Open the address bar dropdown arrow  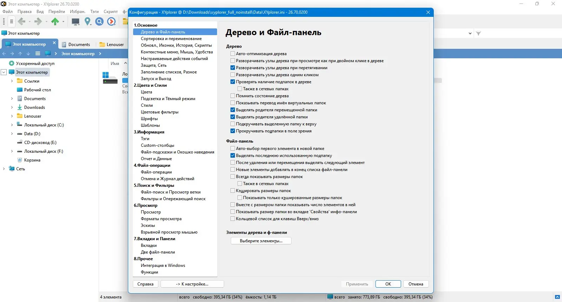[x=470, y=33]
